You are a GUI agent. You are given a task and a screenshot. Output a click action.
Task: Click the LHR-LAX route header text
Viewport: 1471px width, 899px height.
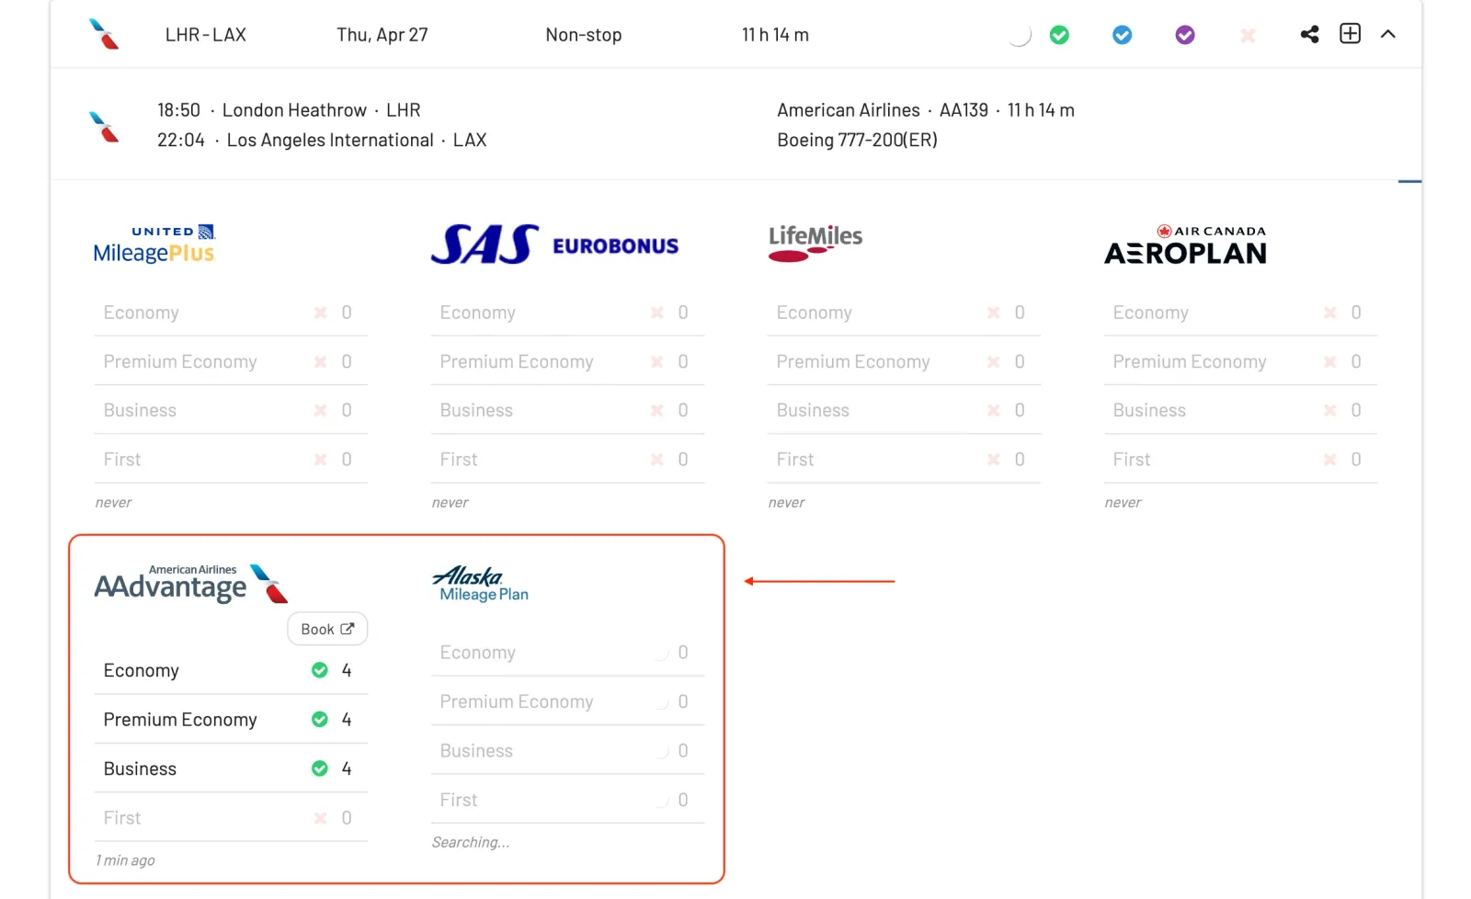[206, 35]
